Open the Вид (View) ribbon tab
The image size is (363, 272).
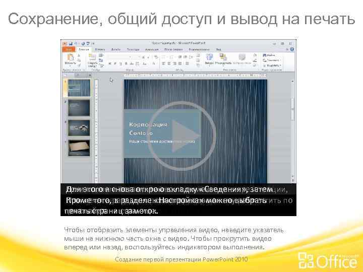(218, 49)
